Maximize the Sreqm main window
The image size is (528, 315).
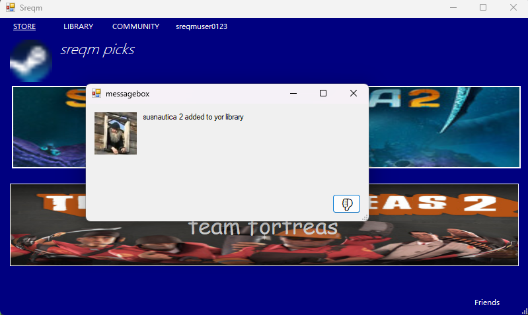(x=483, y=7)
